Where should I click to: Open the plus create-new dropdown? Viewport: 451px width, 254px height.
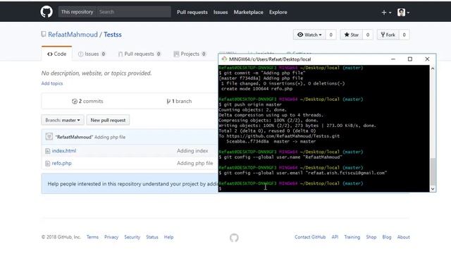386,13
